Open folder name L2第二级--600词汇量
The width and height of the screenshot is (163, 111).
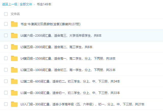coord(70,81)
